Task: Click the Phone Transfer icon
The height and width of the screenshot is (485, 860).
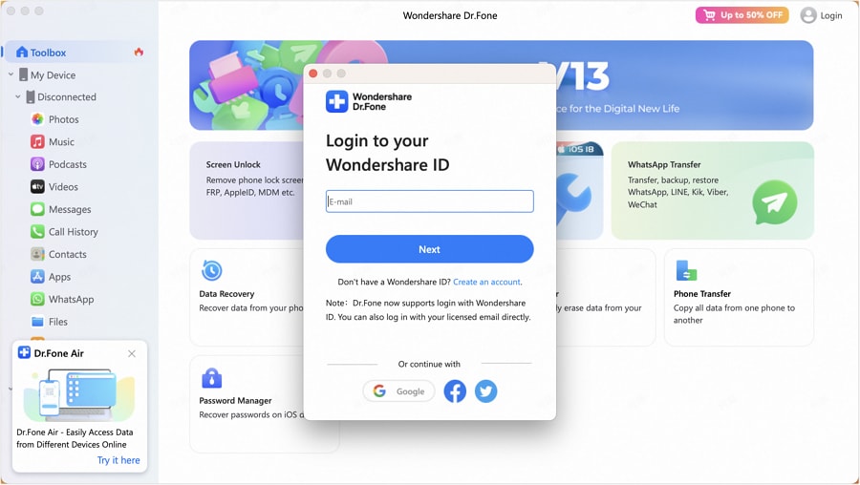Action: 686,270
